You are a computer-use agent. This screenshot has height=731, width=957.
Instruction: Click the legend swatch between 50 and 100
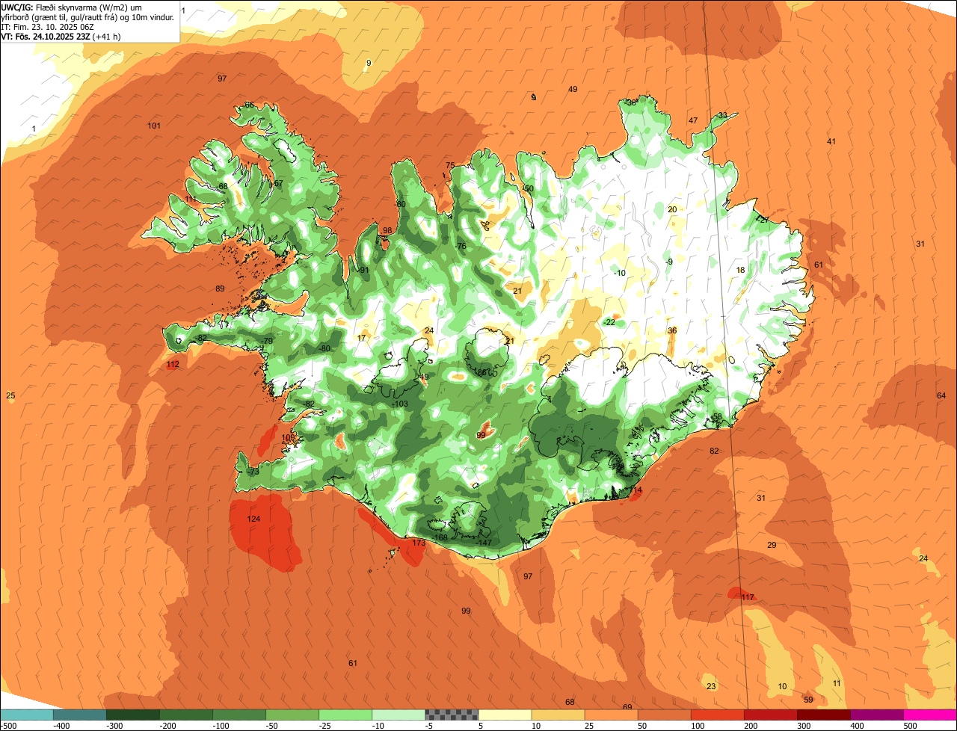(x=663, y=714)
